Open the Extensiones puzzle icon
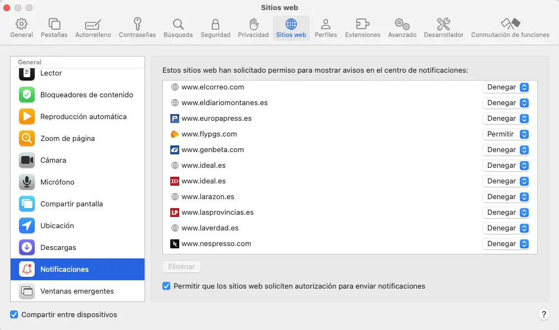 pos(362,24)
